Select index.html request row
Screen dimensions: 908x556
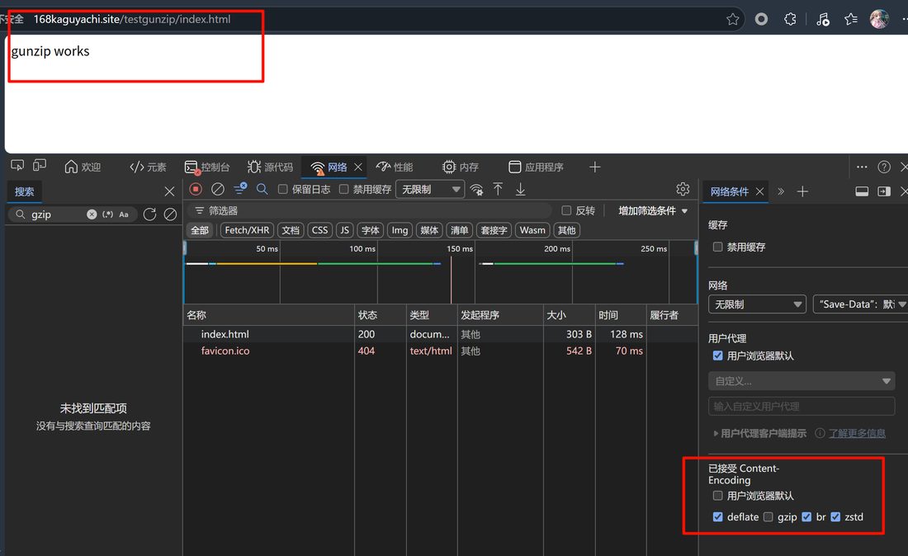440,334
